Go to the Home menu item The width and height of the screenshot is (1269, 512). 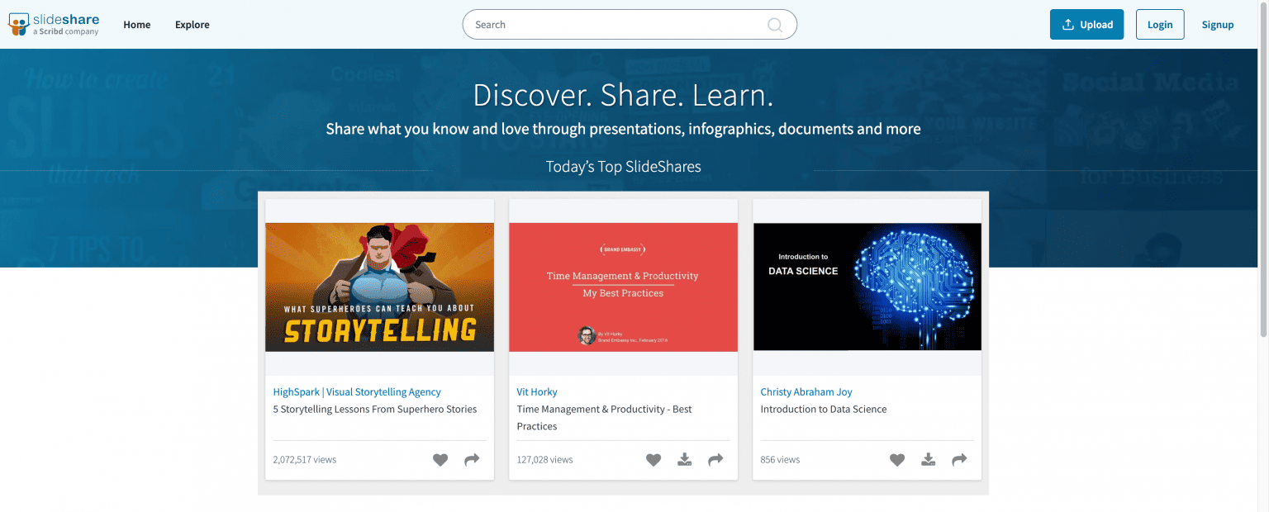[x=136, y=24]
